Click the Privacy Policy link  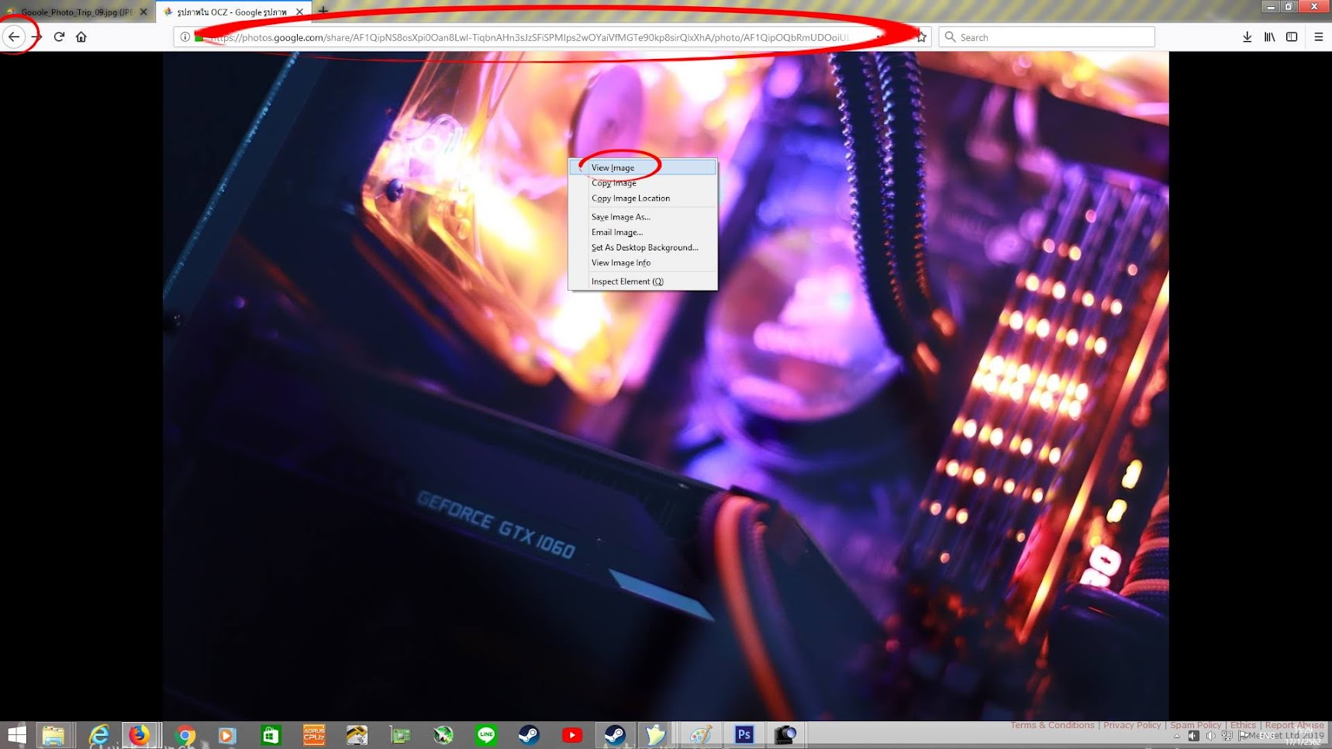[1131, 725]
